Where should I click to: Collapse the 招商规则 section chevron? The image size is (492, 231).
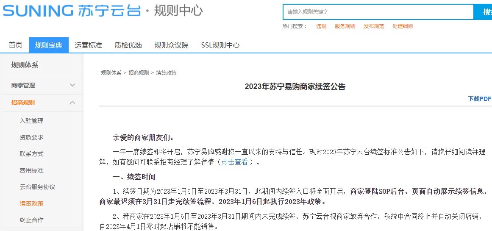72,102
